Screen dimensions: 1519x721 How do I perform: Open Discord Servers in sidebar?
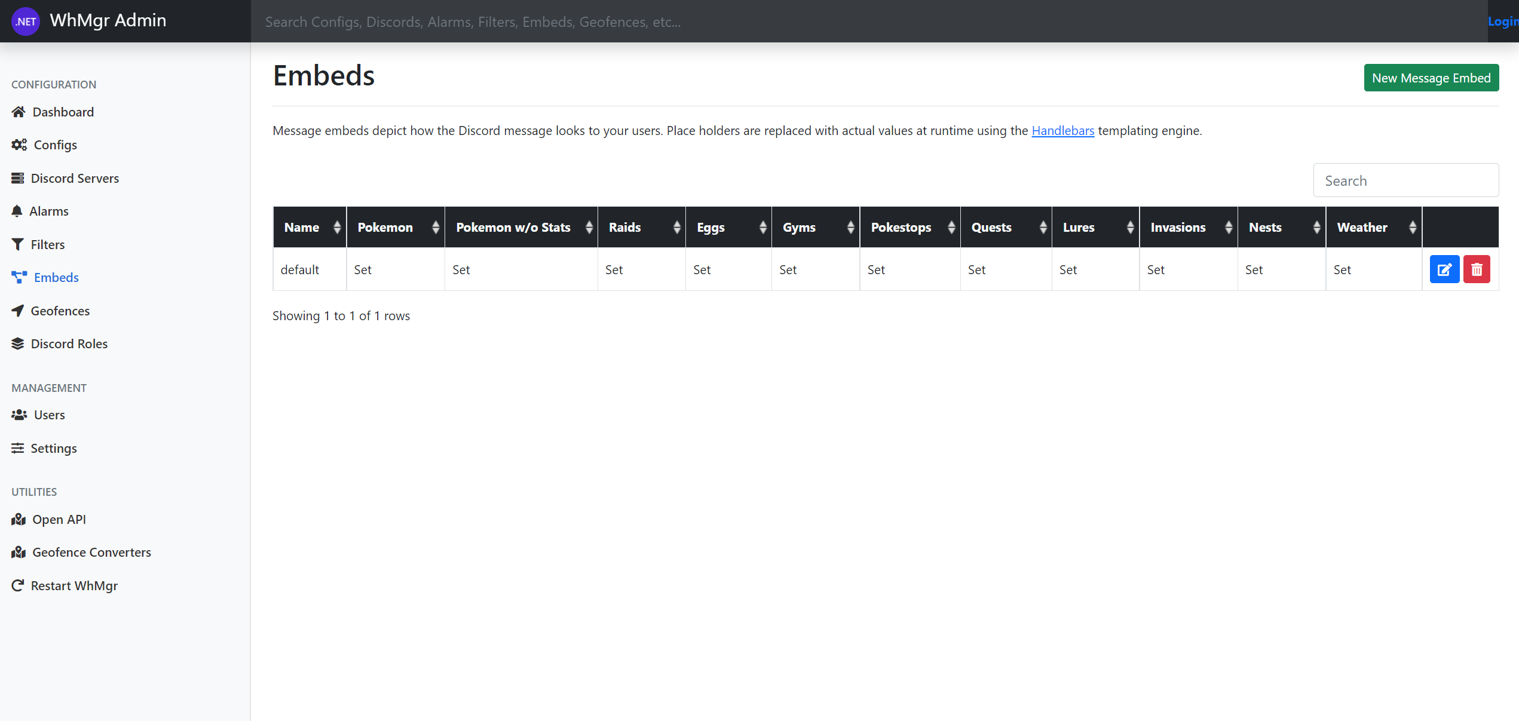pyautogui.click(x=75, y=178)
